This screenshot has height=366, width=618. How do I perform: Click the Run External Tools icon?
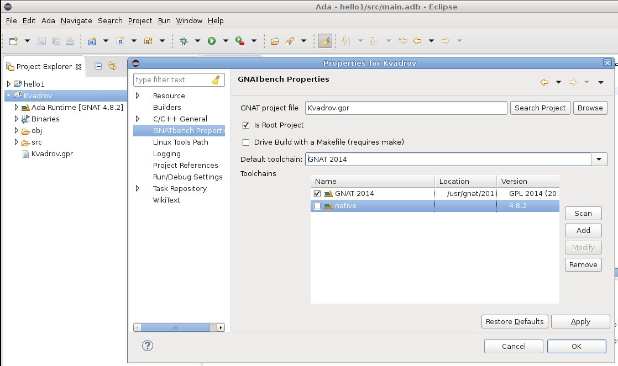point(240,41)
